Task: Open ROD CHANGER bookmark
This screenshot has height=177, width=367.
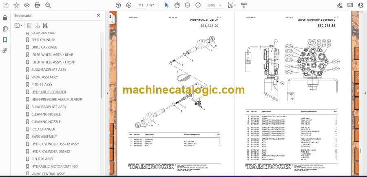Action: click(x=43, y=129)
